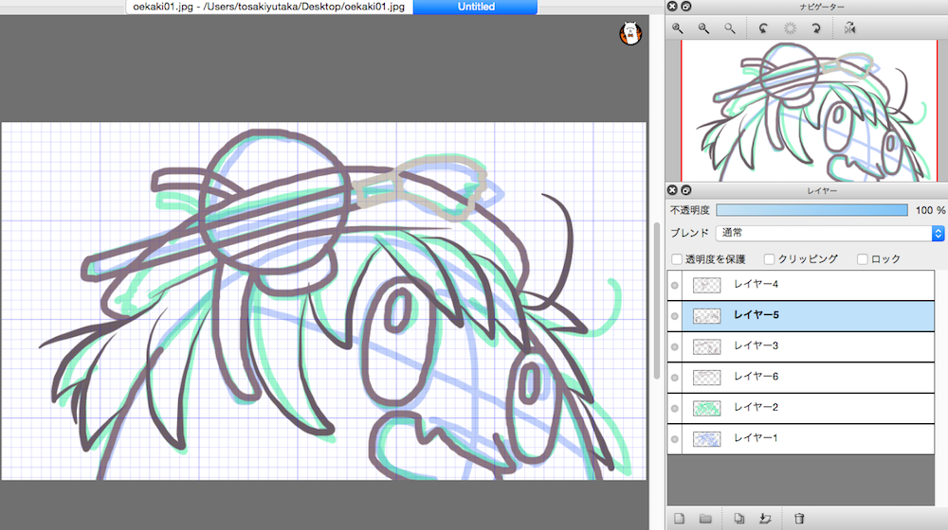Viewport: 948px width, 530px height.
Task: Switch to the Untitled document tab
Action: (x=476, y=7)
